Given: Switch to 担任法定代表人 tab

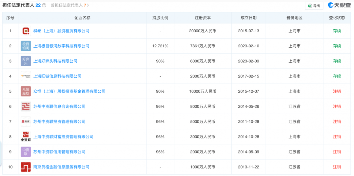Looking at the screenshot, I should point(21,5).
